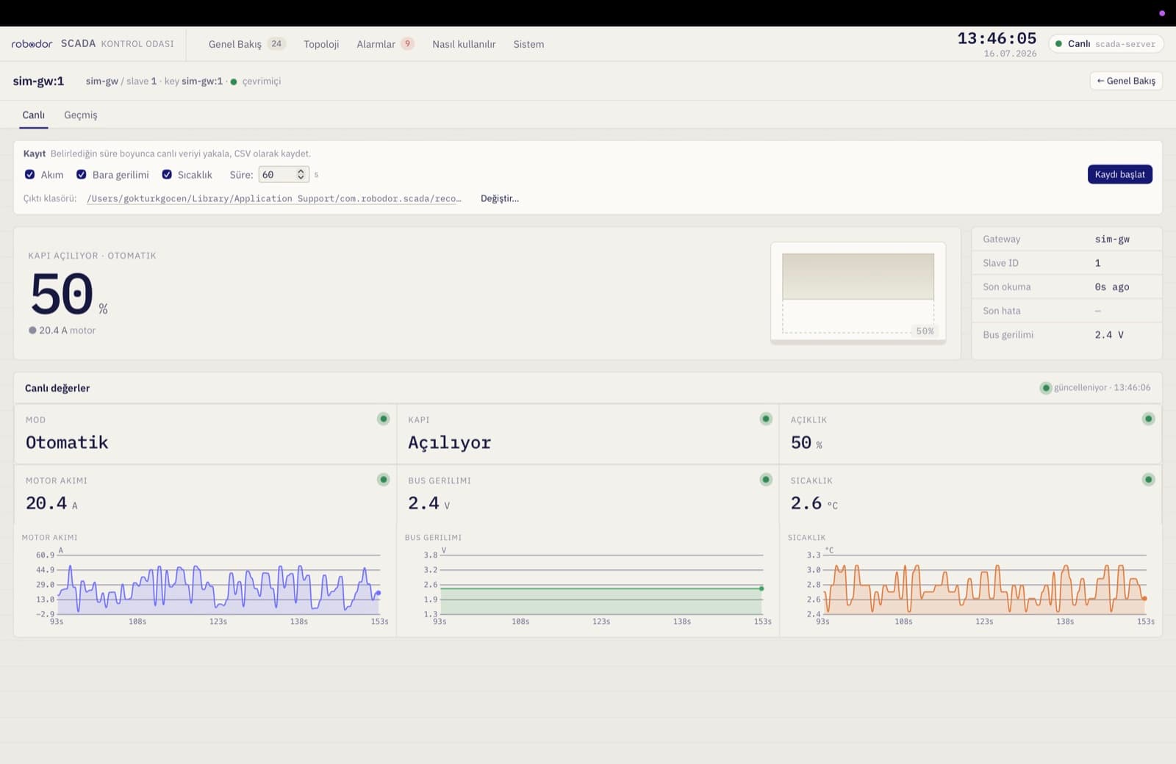This screenshot has width=1176, height=764.
Task: Click the Bus gerilimi value 2.4 V in info panel
Action: 1109,335
